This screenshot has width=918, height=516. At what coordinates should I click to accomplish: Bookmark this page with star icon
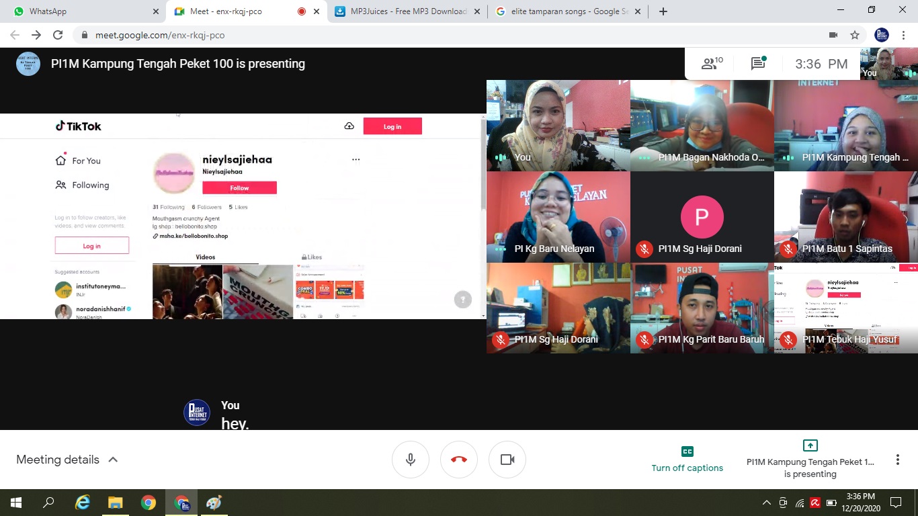pos(855,35)
